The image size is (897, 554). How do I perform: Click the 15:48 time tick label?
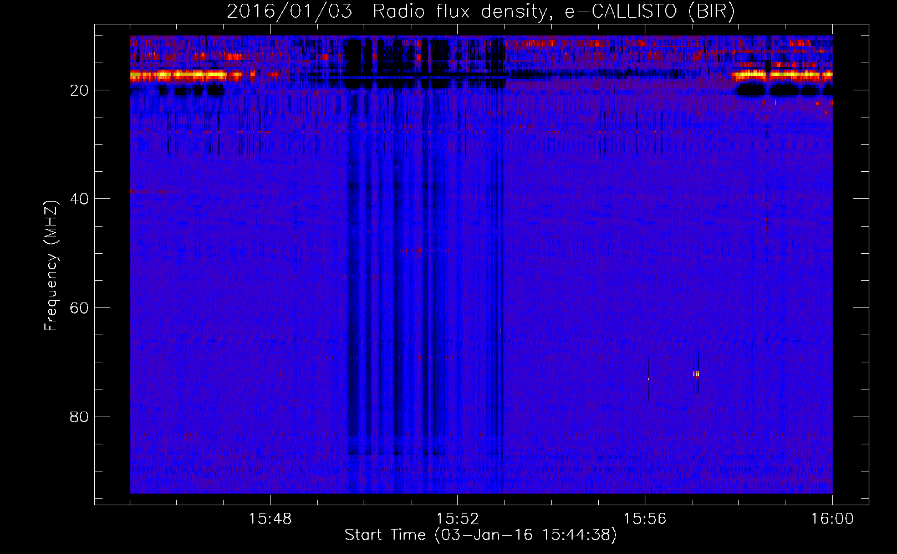(x=270, y=519)
